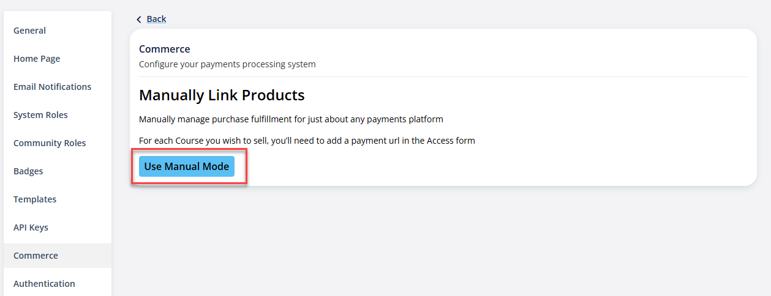
Task: Select Templates in the sidebar
Action: (35, 199)
